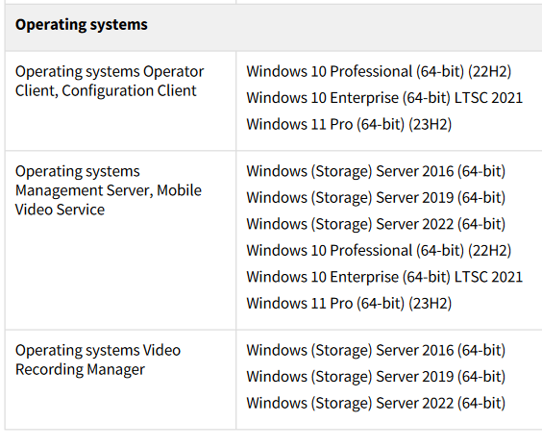Click Windows 10 Enterprise LTSC 2021 under Management Server

pos(384,277)
